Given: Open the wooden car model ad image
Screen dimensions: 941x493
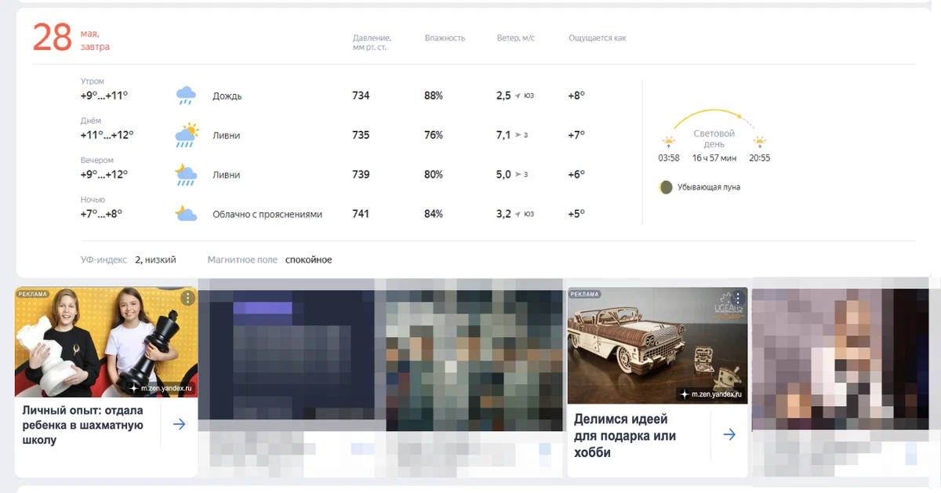Looking at the screenshot, I should [x=657, y=346].
